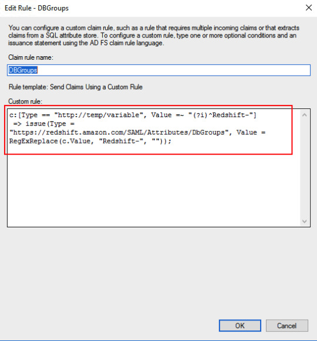Screen dimensions: 317x341
Task: Click the custom rule scrollbar down arrow
Action: [x=305, y=221]
